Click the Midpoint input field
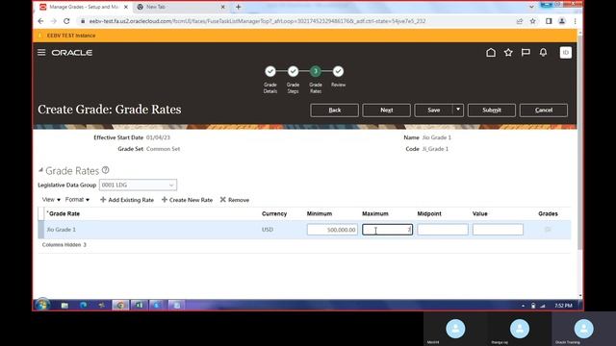 coord(443,230)
